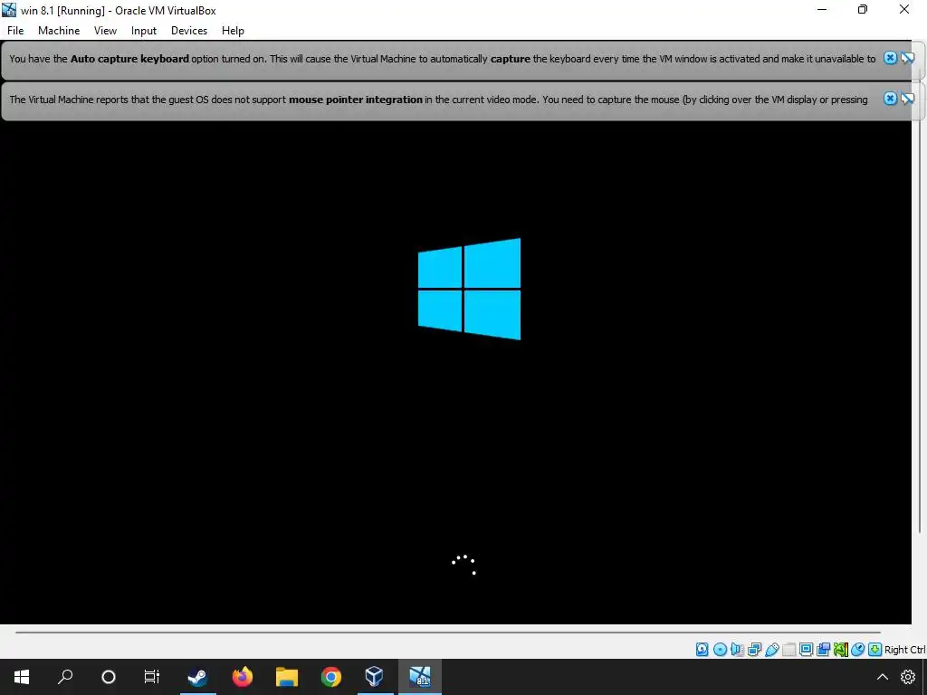This screenshot has width=927, height=695.
Task: Click the mouse integration status icon
Action: pyautogui.click(x=858, y=650)
